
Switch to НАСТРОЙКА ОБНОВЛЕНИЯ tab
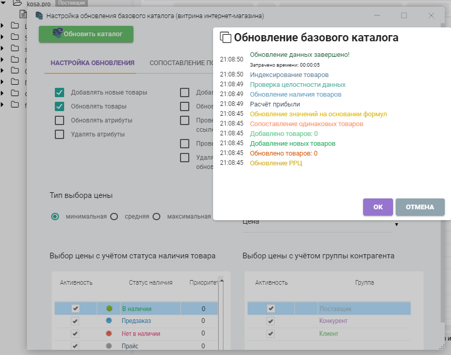[93, 63]
